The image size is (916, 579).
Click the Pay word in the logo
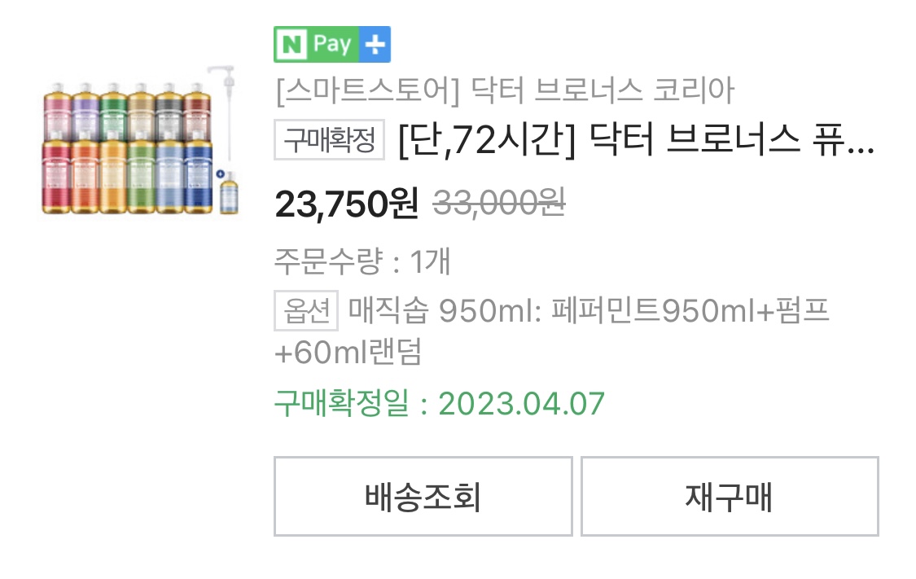point(332,45)
